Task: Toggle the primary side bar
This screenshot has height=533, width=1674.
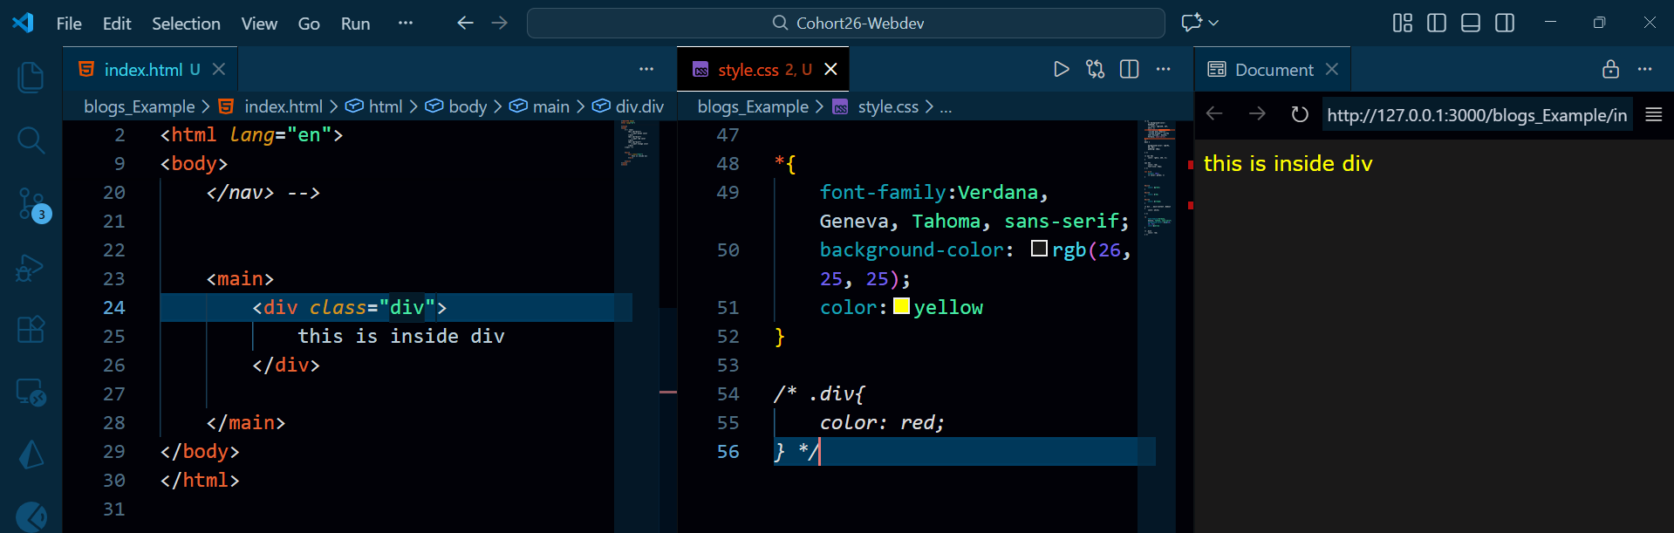Action: click(x=1437, y=23)
